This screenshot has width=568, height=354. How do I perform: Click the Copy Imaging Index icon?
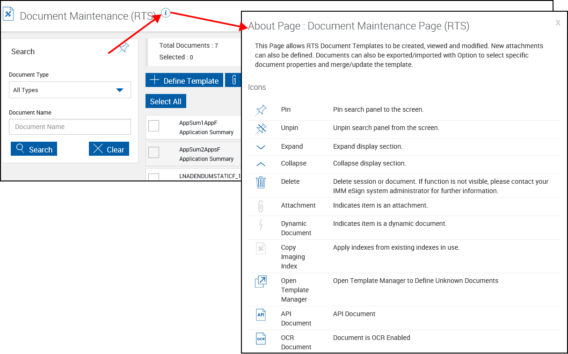[x=261, y=248]
